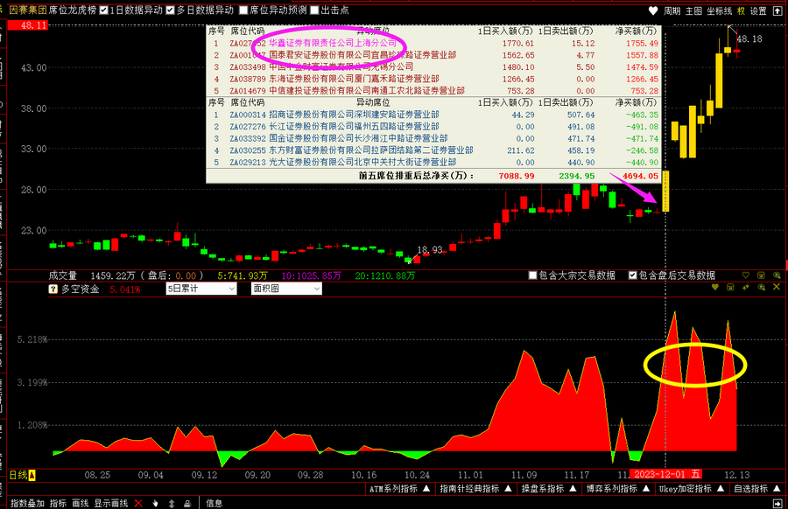Click the up-arrow box icon at top right
Image resolution: width=788 pixels, height=509 pixels.
pos(777,10)
